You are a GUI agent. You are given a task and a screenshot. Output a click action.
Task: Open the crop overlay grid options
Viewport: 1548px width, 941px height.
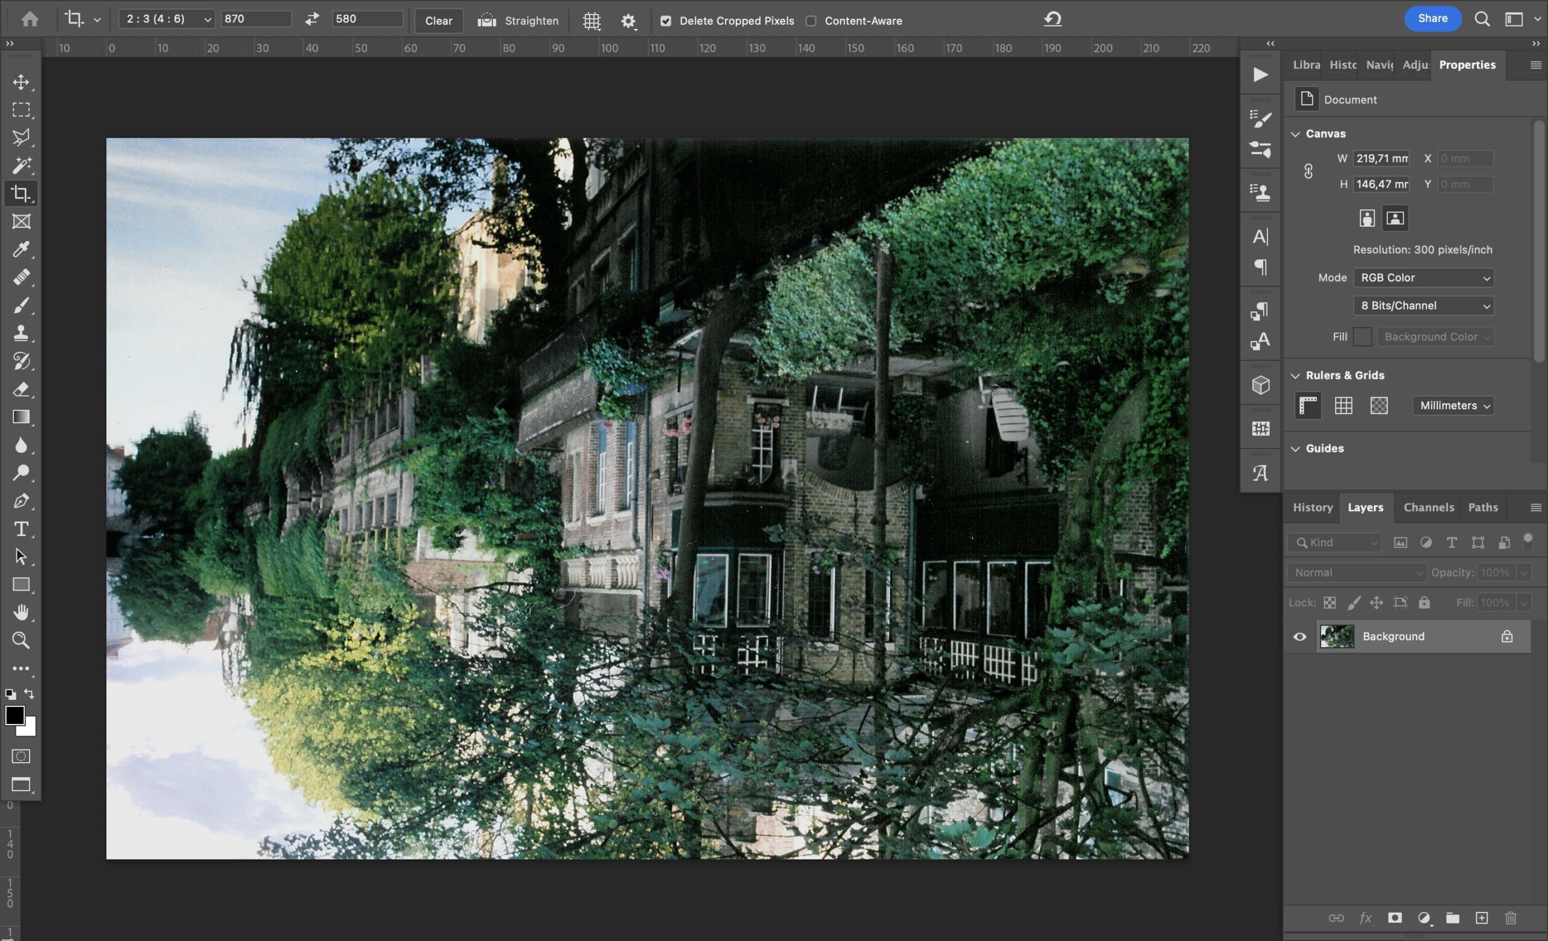[591, 21]
